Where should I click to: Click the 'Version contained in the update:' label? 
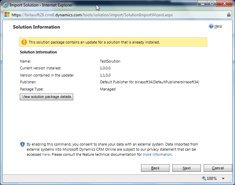[47, 75]
